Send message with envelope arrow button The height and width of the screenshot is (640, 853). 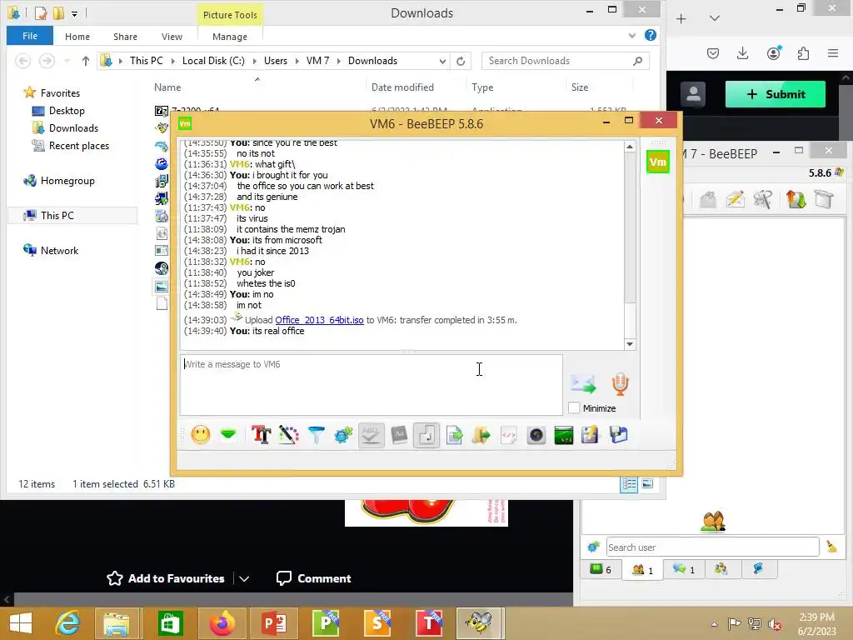583,384
